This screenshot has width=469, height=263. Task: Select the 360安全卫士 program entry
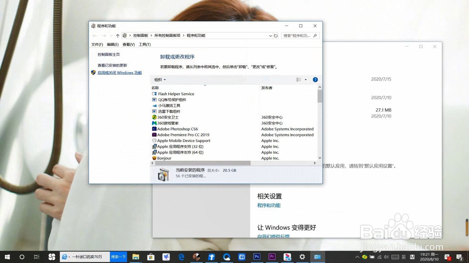click(168, 117)
